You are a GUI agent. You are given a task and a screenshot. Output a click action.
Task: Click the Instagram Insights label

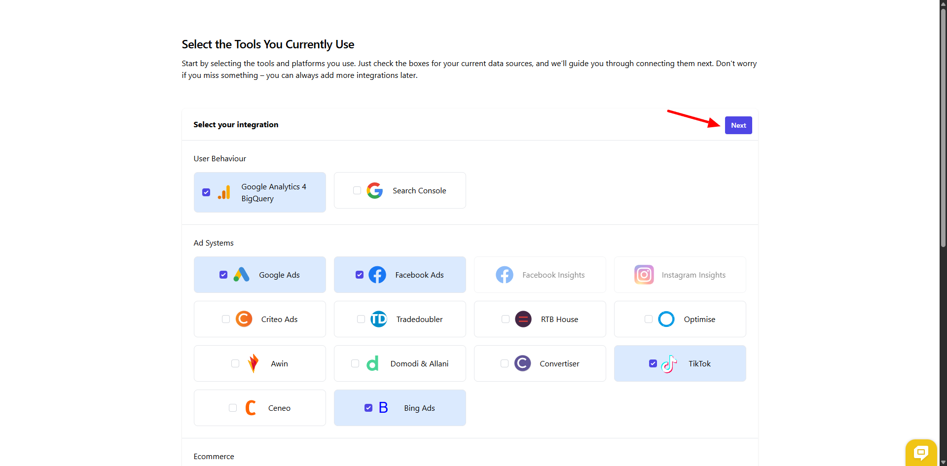click(693, 275)
